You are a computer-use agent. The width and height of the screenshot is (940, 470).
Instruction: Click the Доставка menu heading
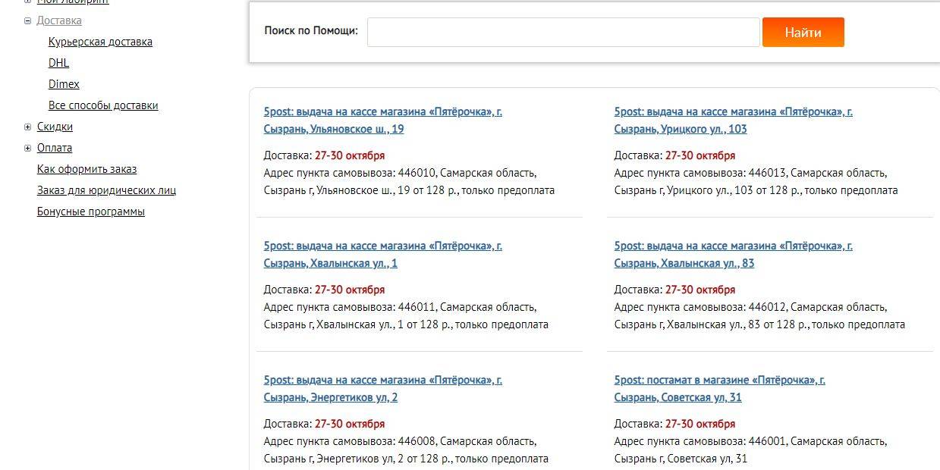59,20
